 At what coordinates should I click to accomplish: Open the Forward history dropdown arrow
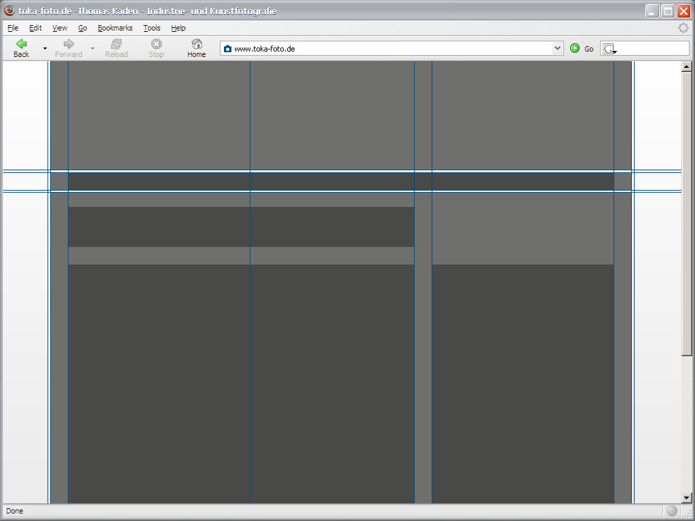click(92, 49)
